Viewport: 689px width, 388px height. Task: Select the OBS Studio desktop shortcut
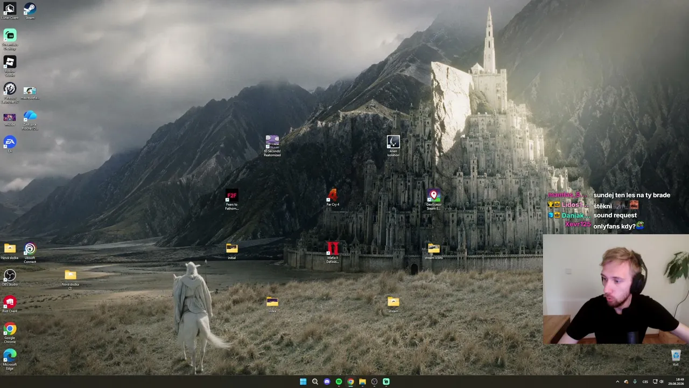coord(10,278)
